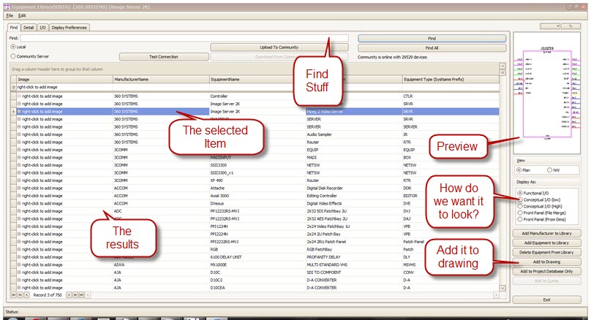Click the grid scroll-up arrow button

click(502, 66)
